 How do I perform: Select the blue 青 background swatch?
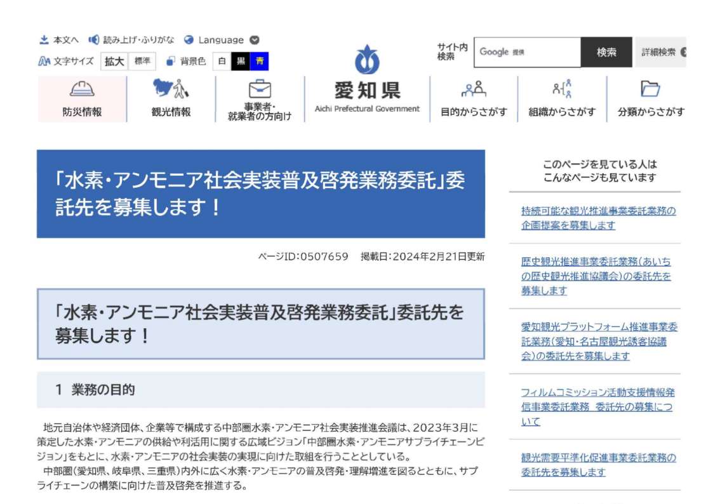pos(259,62)
